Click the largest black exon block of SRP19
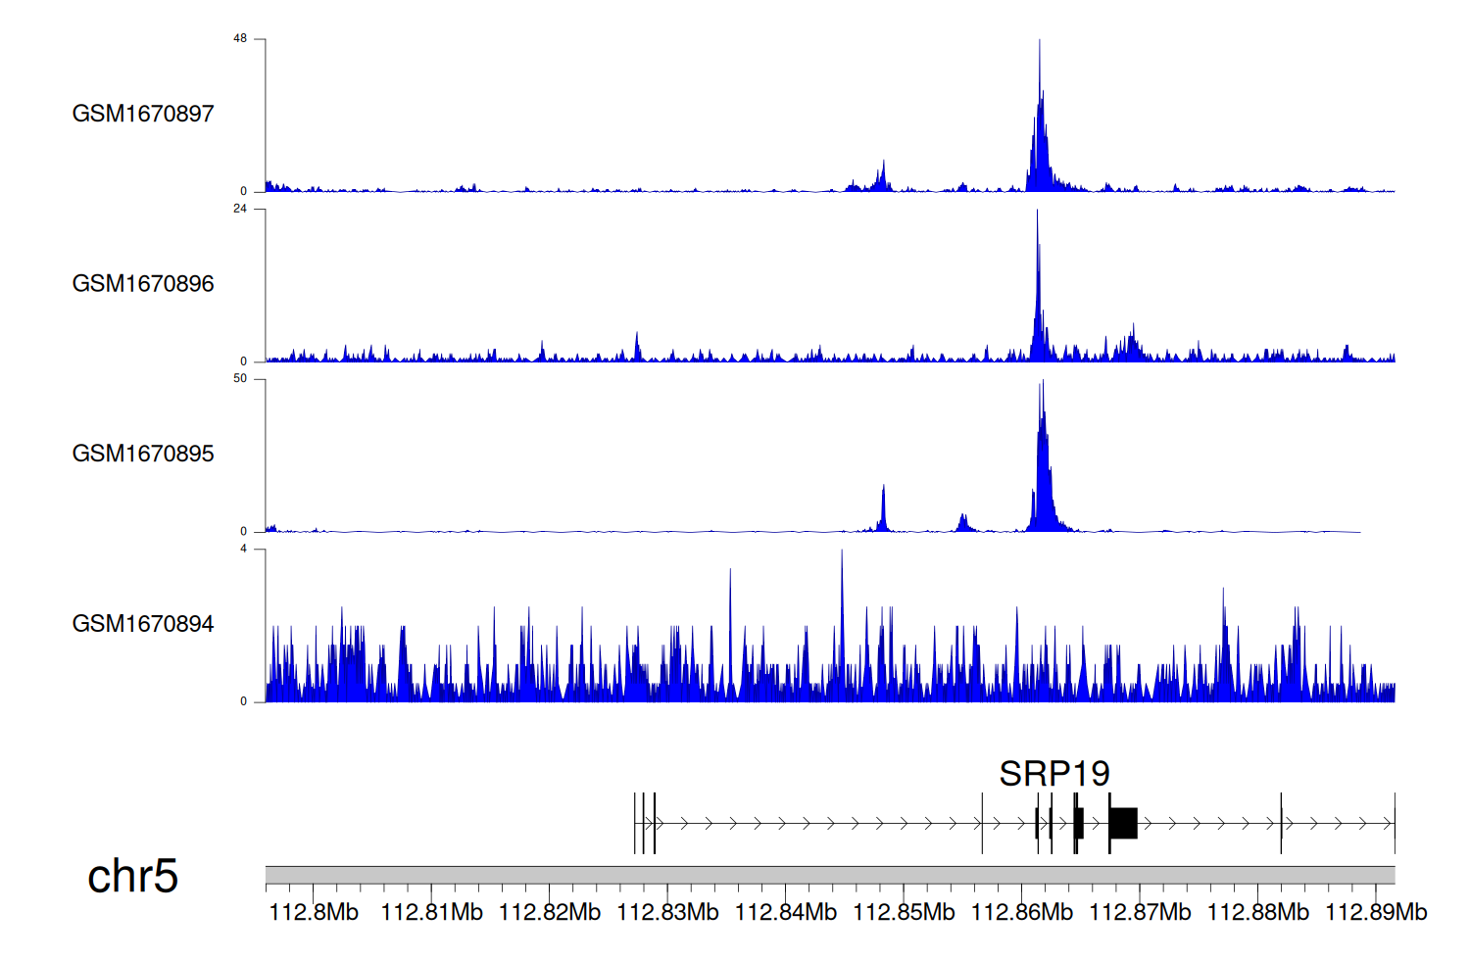Screen dimensions: 1470x960 [x=1123, y=824]
